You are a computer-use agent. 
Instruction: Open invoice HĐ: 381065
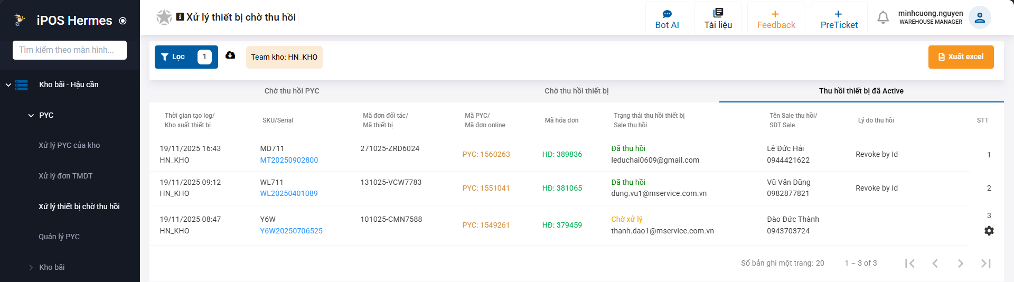[562, 188]
